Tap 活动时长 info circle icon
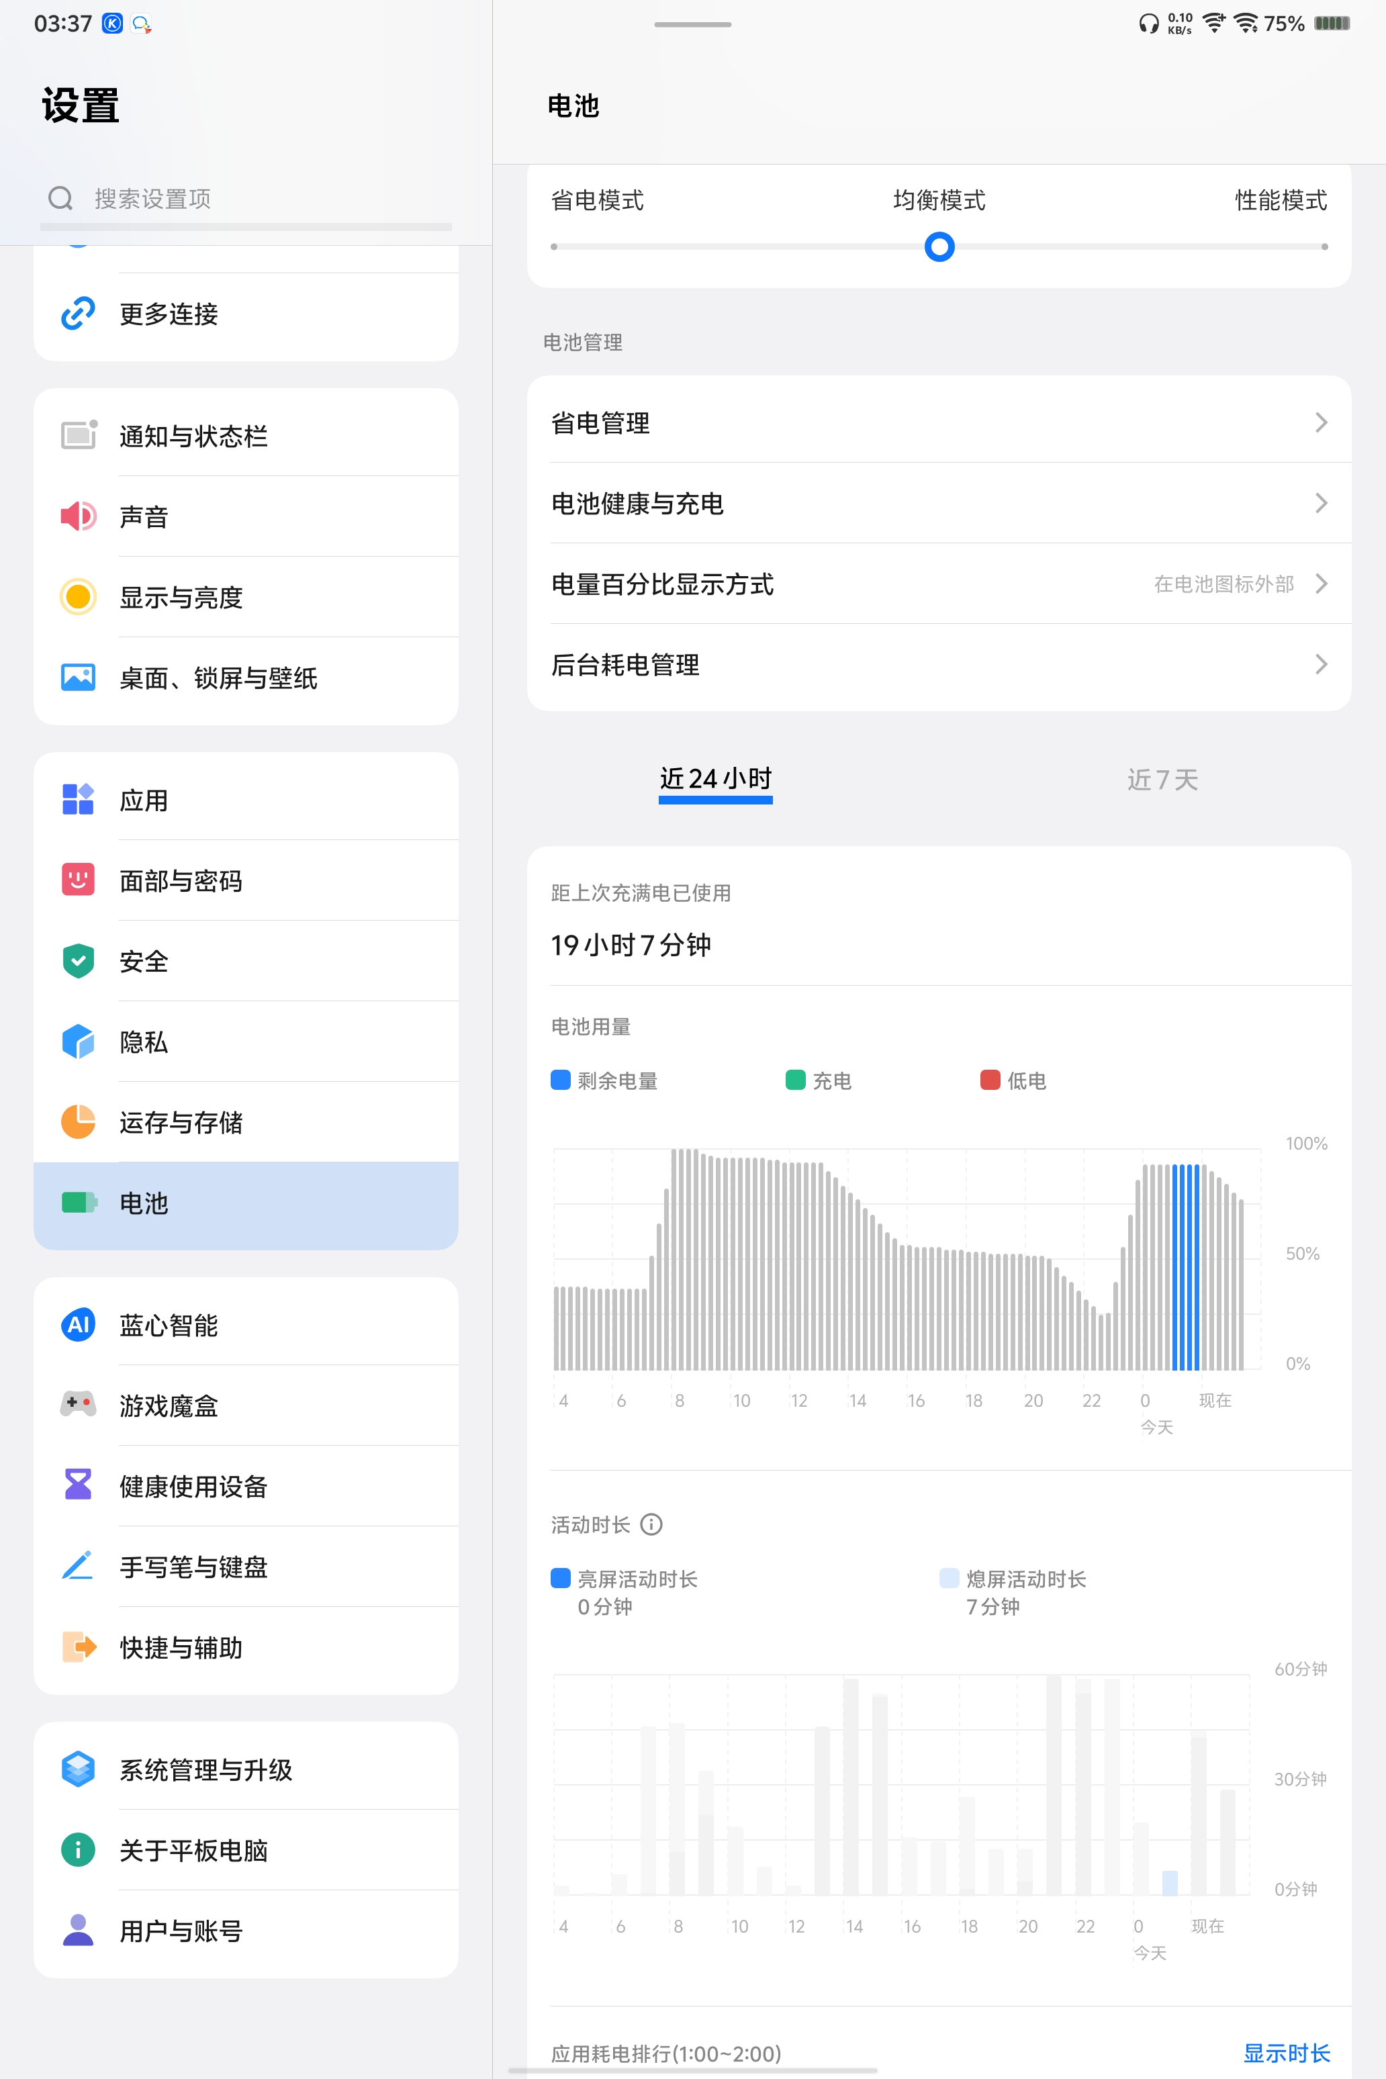1386x2079 pixels. pos(651,1524)
